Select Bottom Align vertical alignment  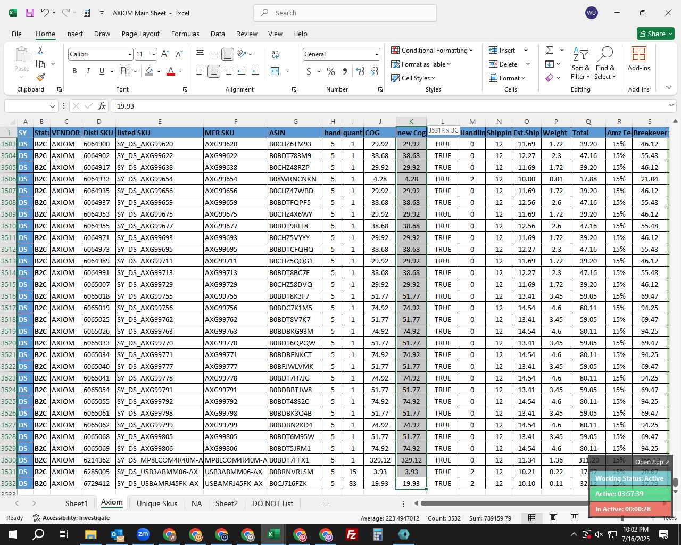point(228,54)
